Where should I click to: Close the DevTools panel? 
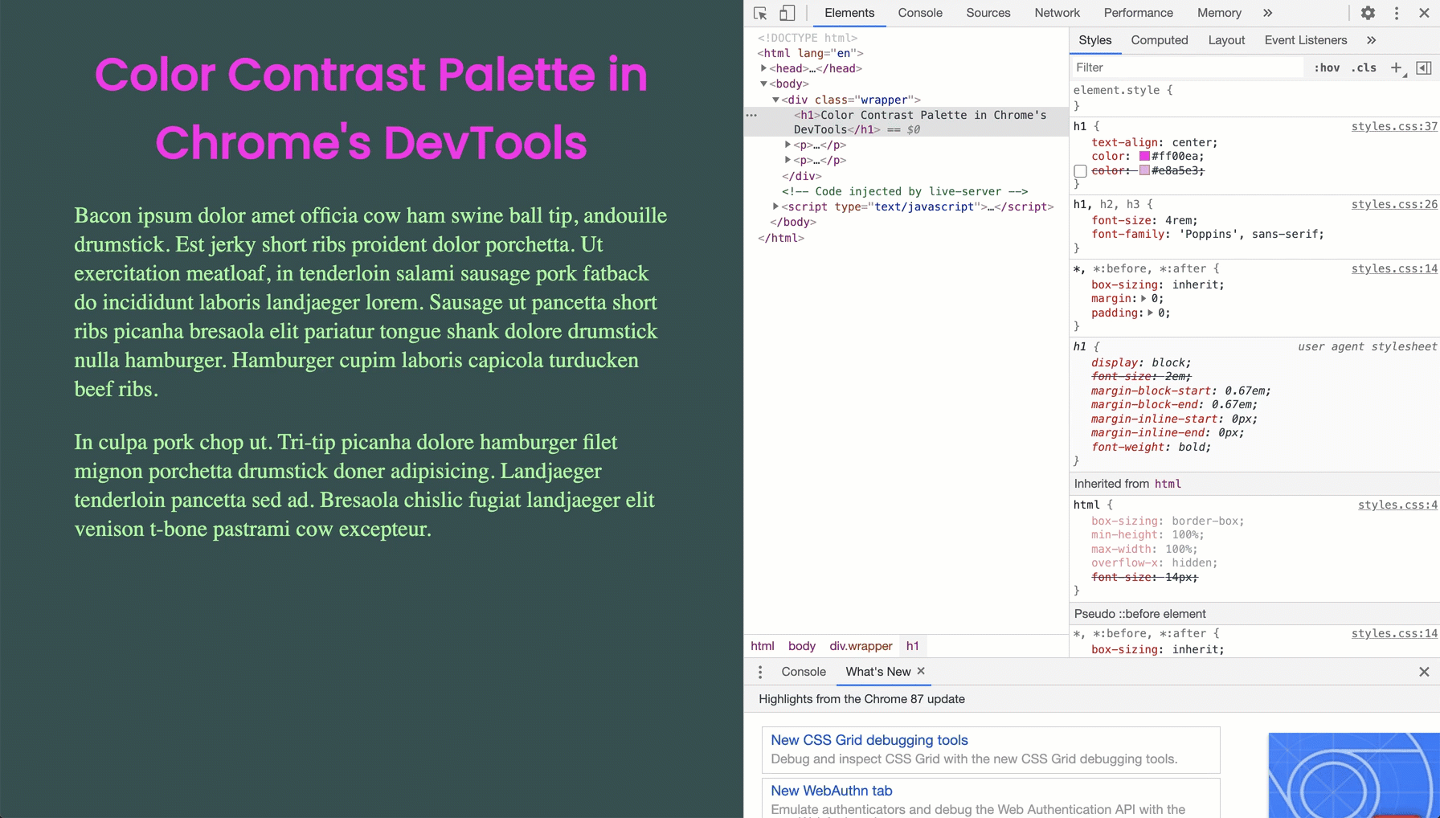(x=1424, y=13)
